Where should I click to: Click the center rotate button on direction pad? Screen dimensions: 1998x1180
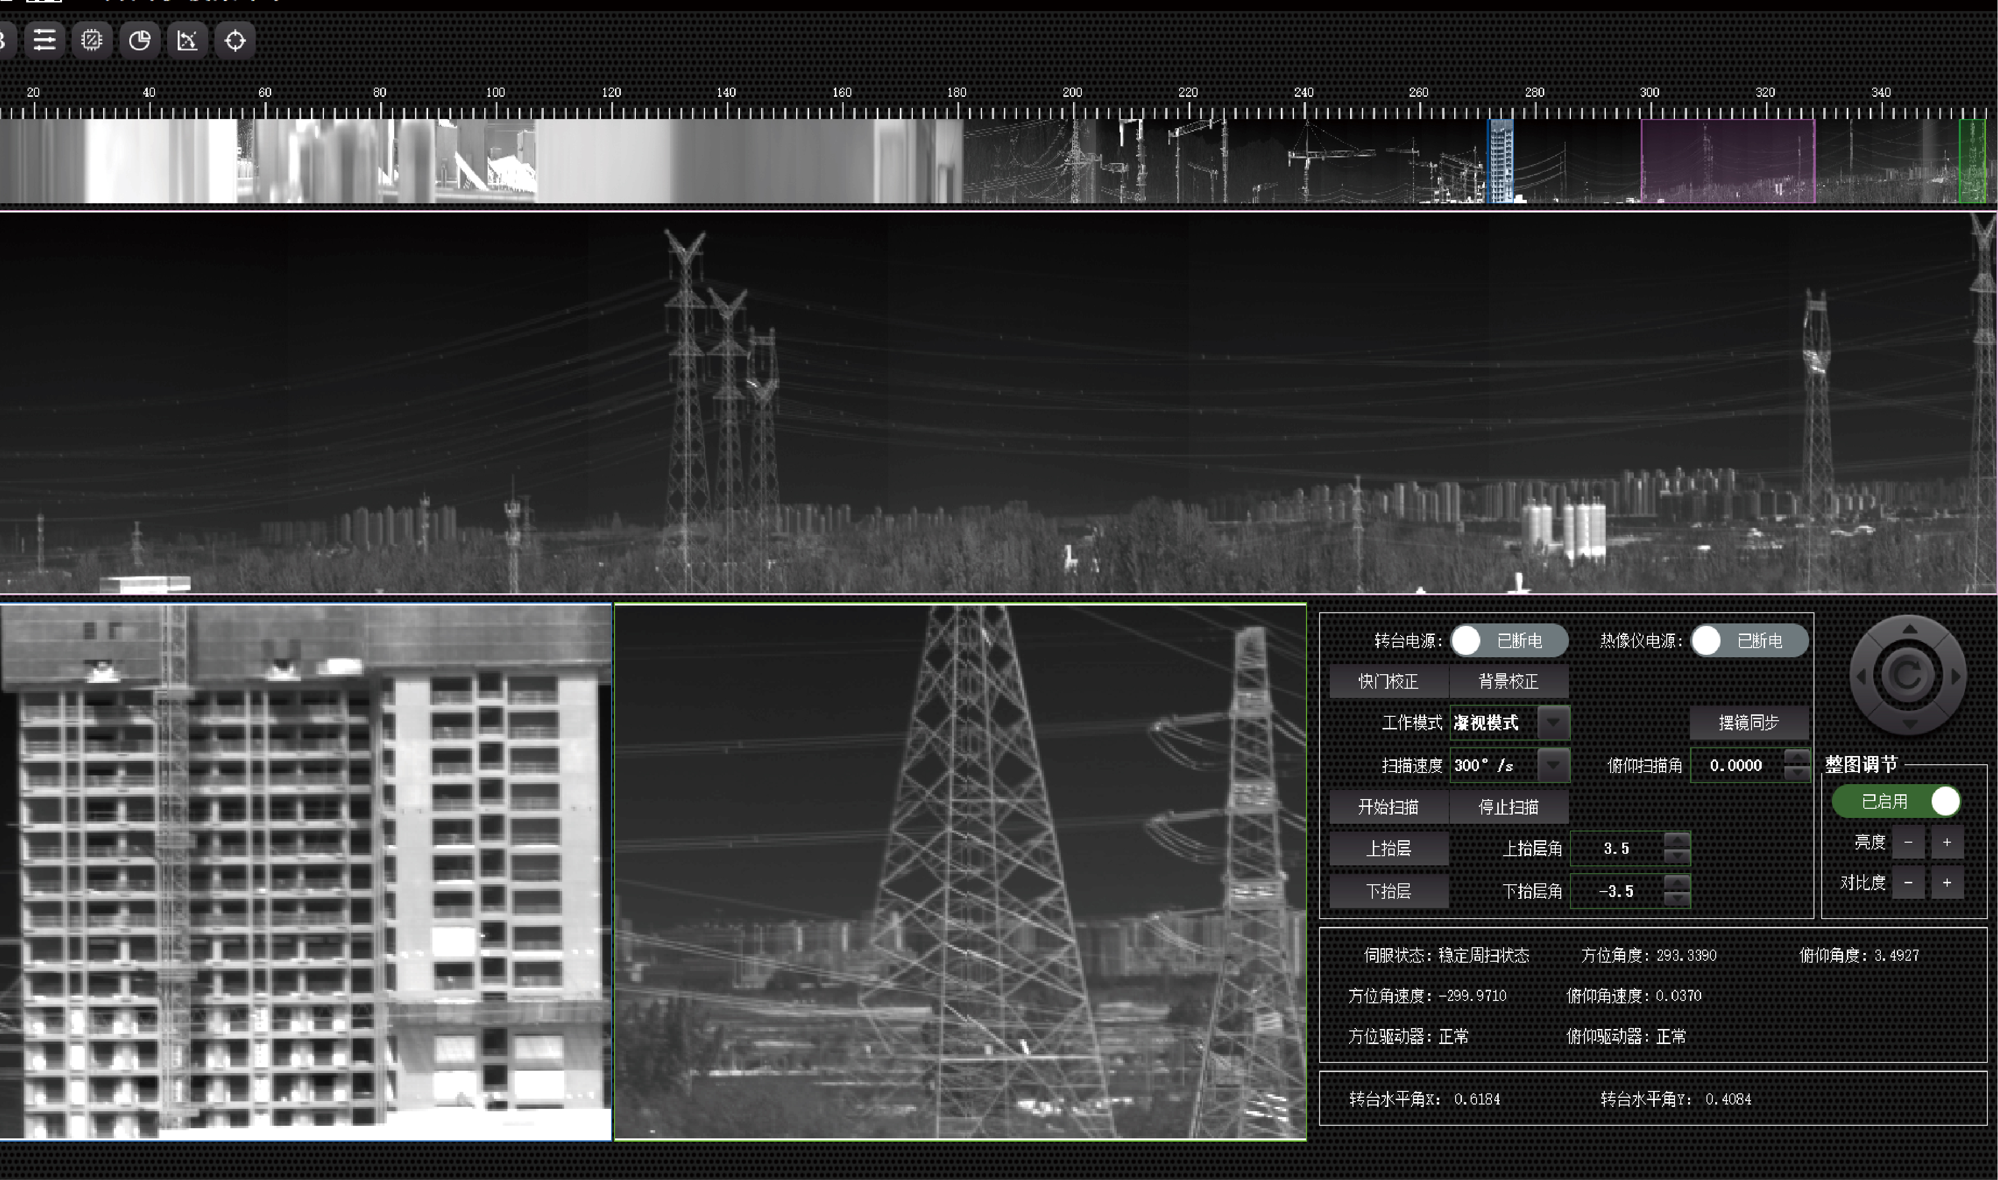pos(1907,676)
